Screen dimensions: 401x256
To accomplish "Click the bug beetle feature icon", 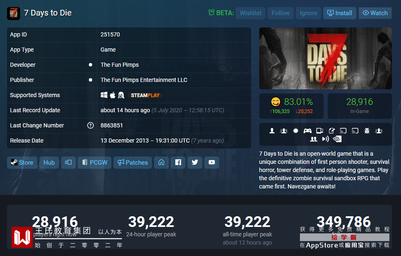I will coord(367,131).
